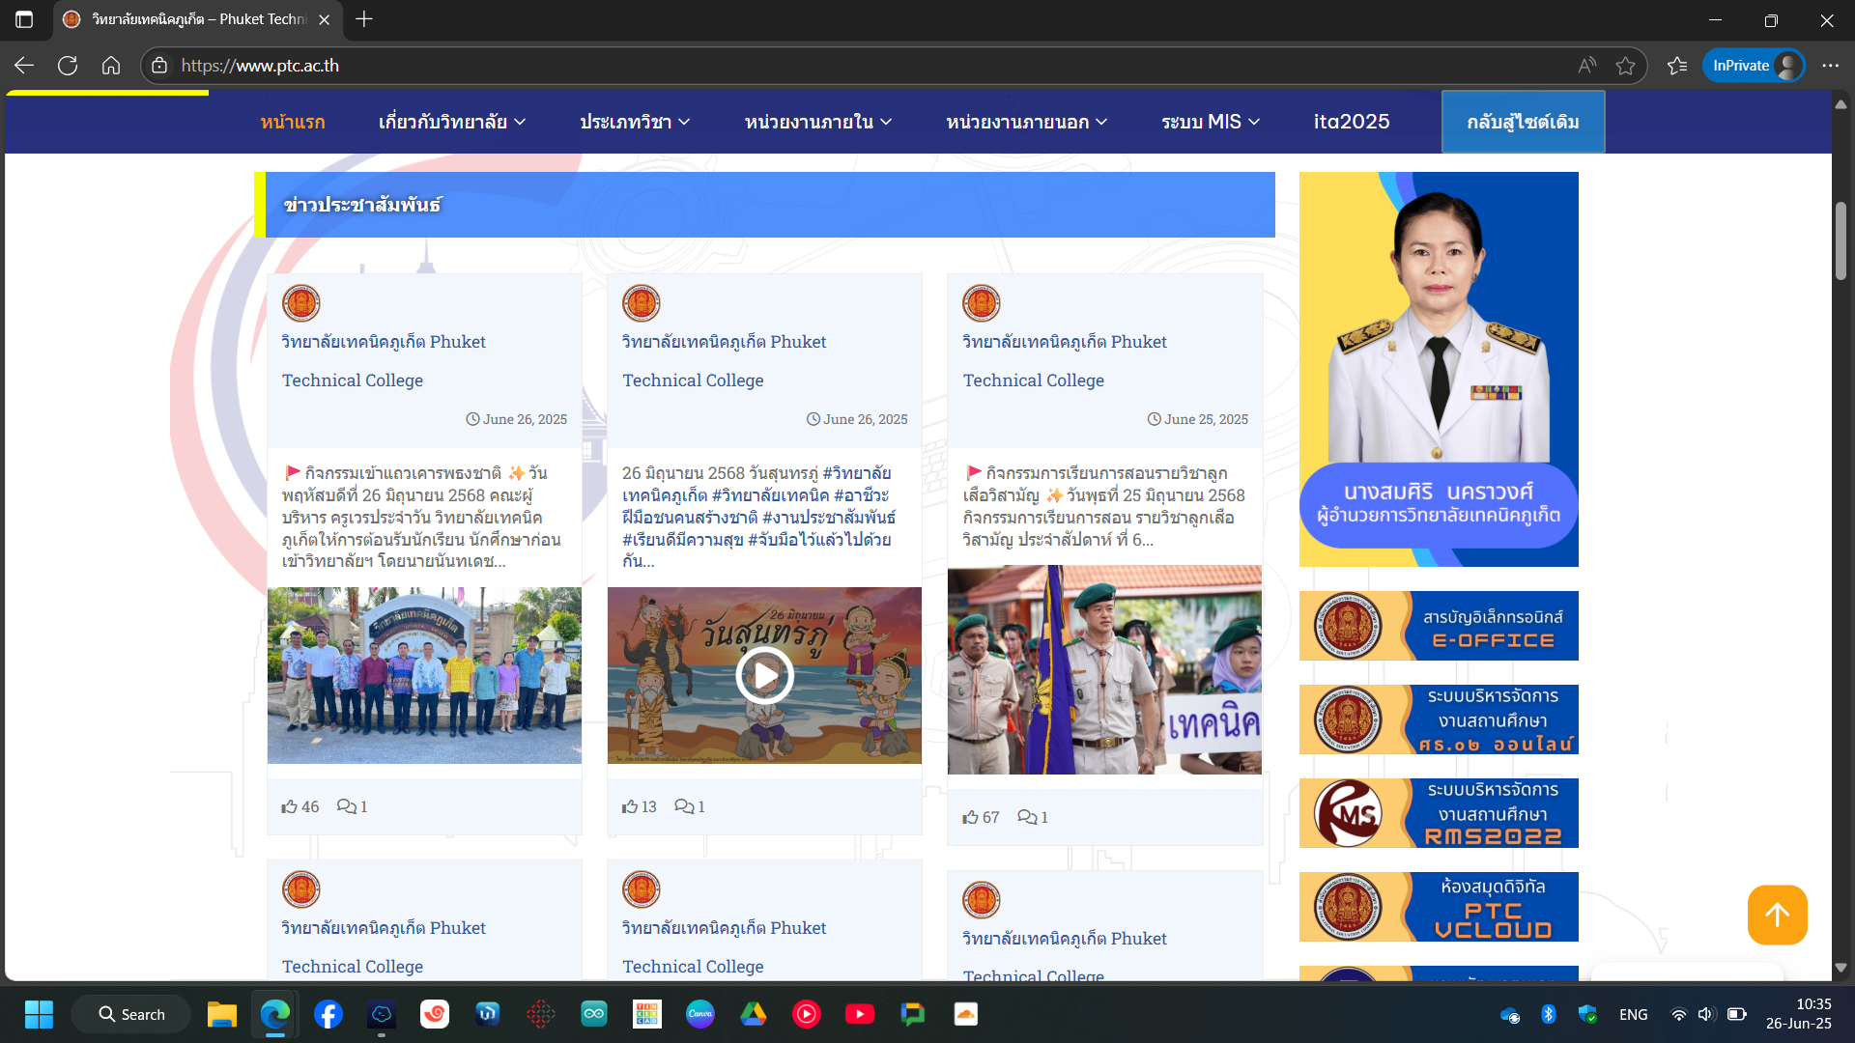1855x1043 pixels.
Task: Like the post with 13 likes
Action: click(639, 806)
